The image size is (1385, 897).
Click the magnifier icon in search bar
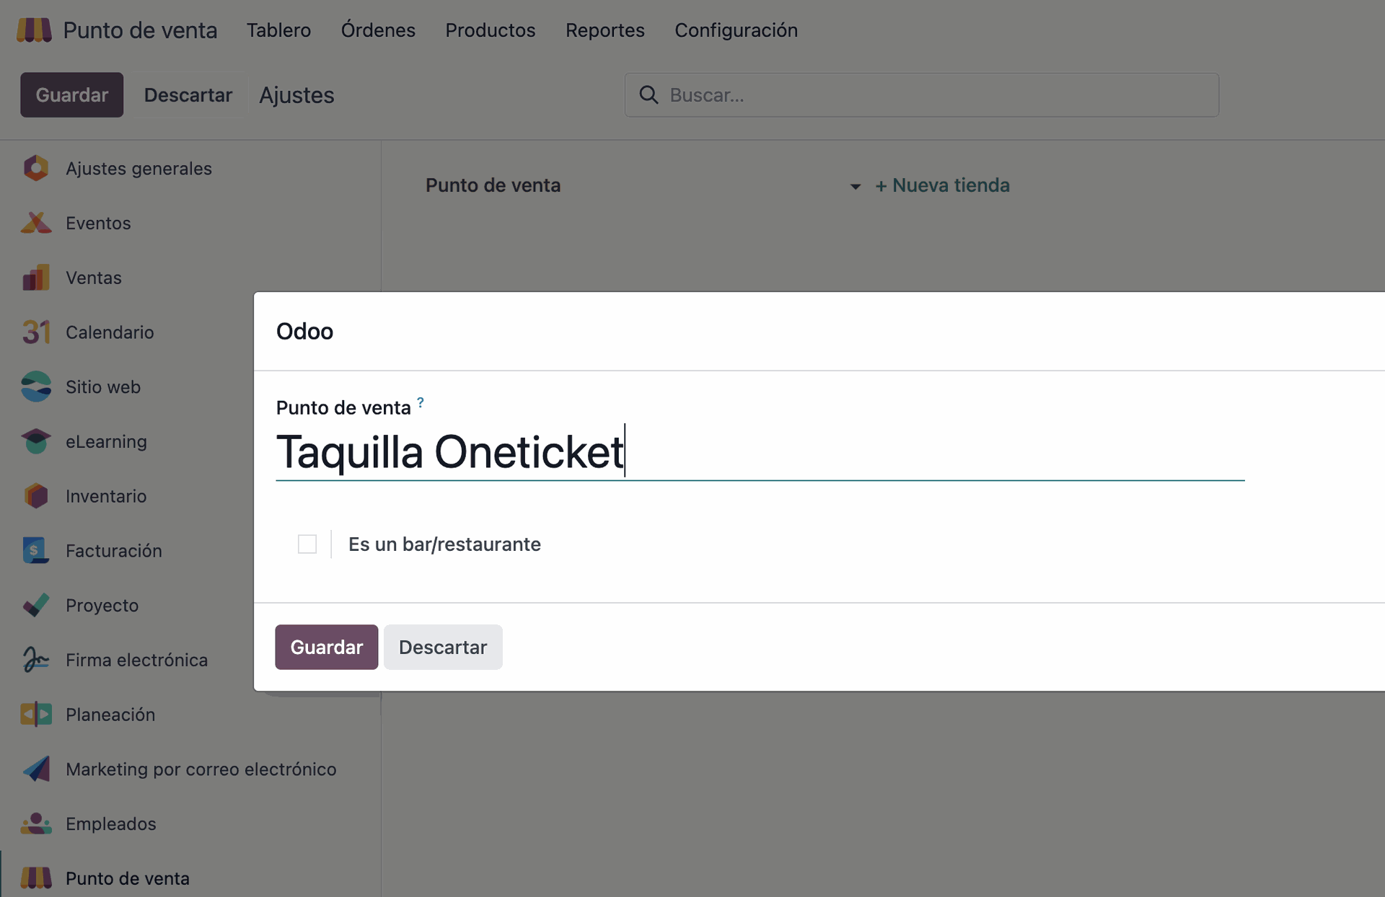coord(648,95)
